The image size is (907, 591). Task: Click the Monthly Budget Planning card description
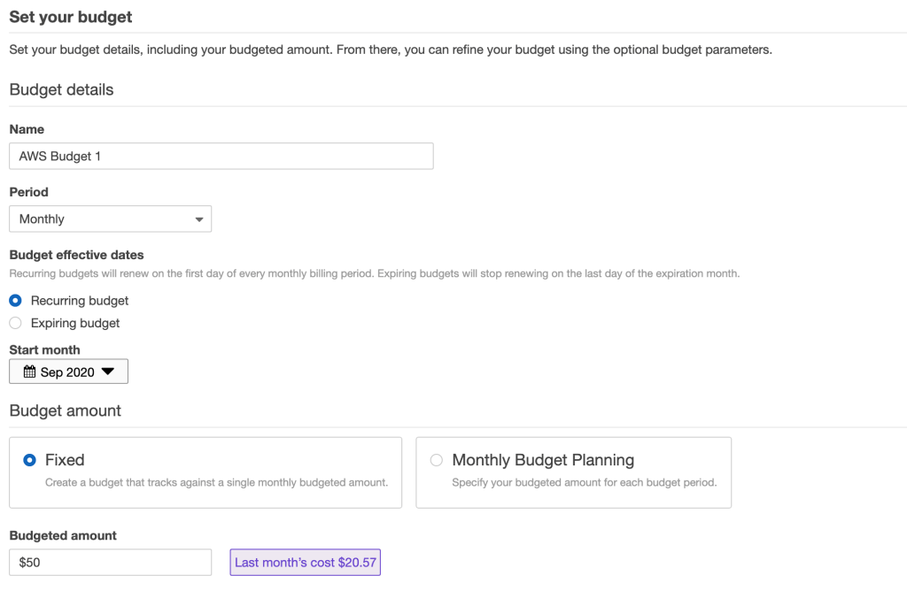pyautogui.click(x=585, y=482)
